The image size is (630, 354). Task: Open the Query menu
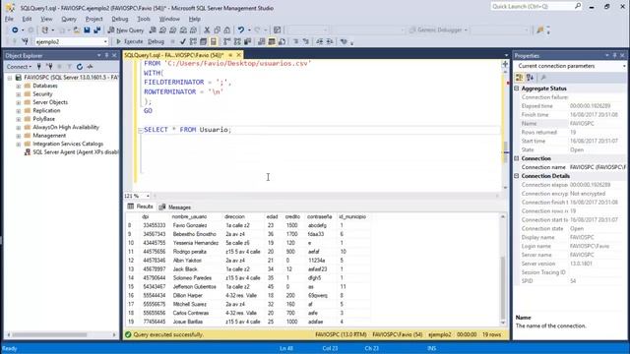pyautogui.click(x=69, y=19)
